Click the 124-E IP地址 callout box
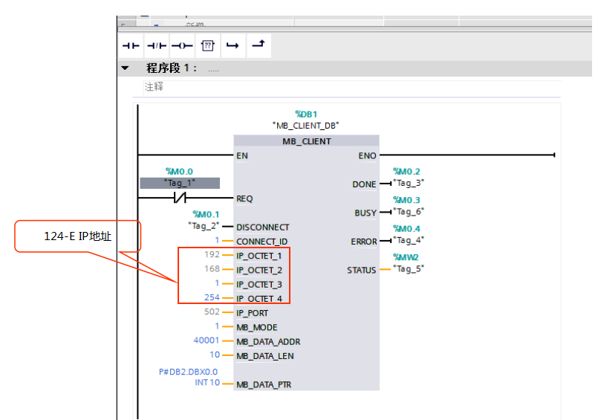This screenshot has width=601, height=420. tap(78, 236)
